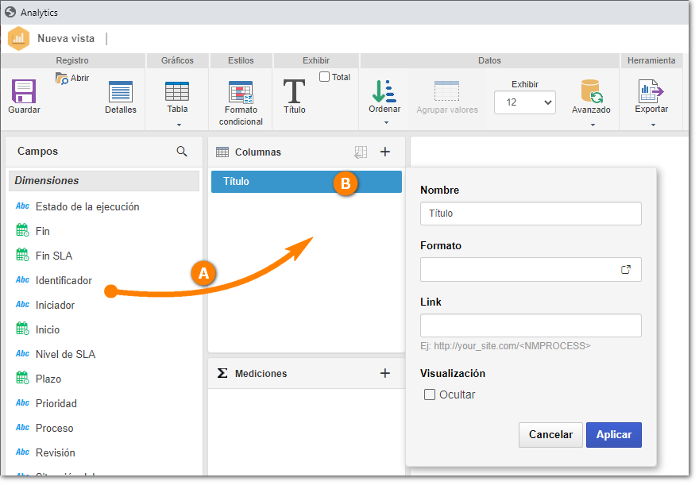The height and width of the screenshot is (485, 699).
Task: Select the Fin SLA field
Action: [54, 256]
